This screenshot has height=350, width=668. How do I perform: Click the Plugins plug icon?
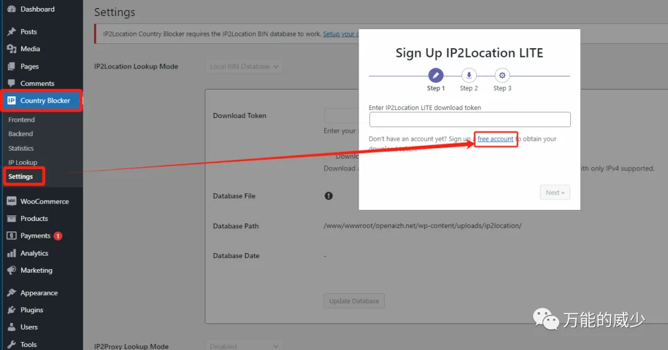12,310
